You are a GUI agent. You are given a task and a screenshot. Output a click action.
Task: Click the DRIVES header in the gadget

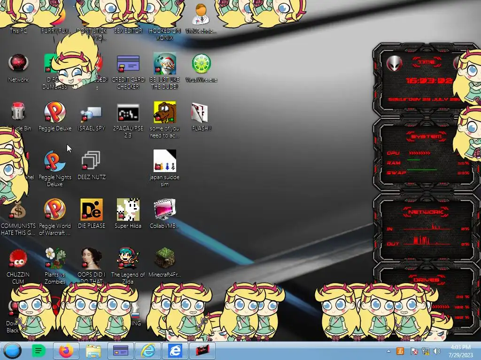click(426, 279)
